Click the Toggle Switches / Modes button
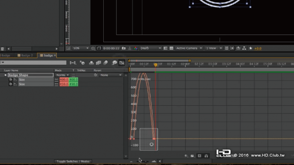 coord(73,161)
